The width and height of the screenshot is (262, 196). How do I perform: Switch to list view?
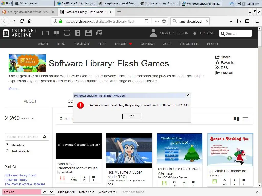pos(245,119)
